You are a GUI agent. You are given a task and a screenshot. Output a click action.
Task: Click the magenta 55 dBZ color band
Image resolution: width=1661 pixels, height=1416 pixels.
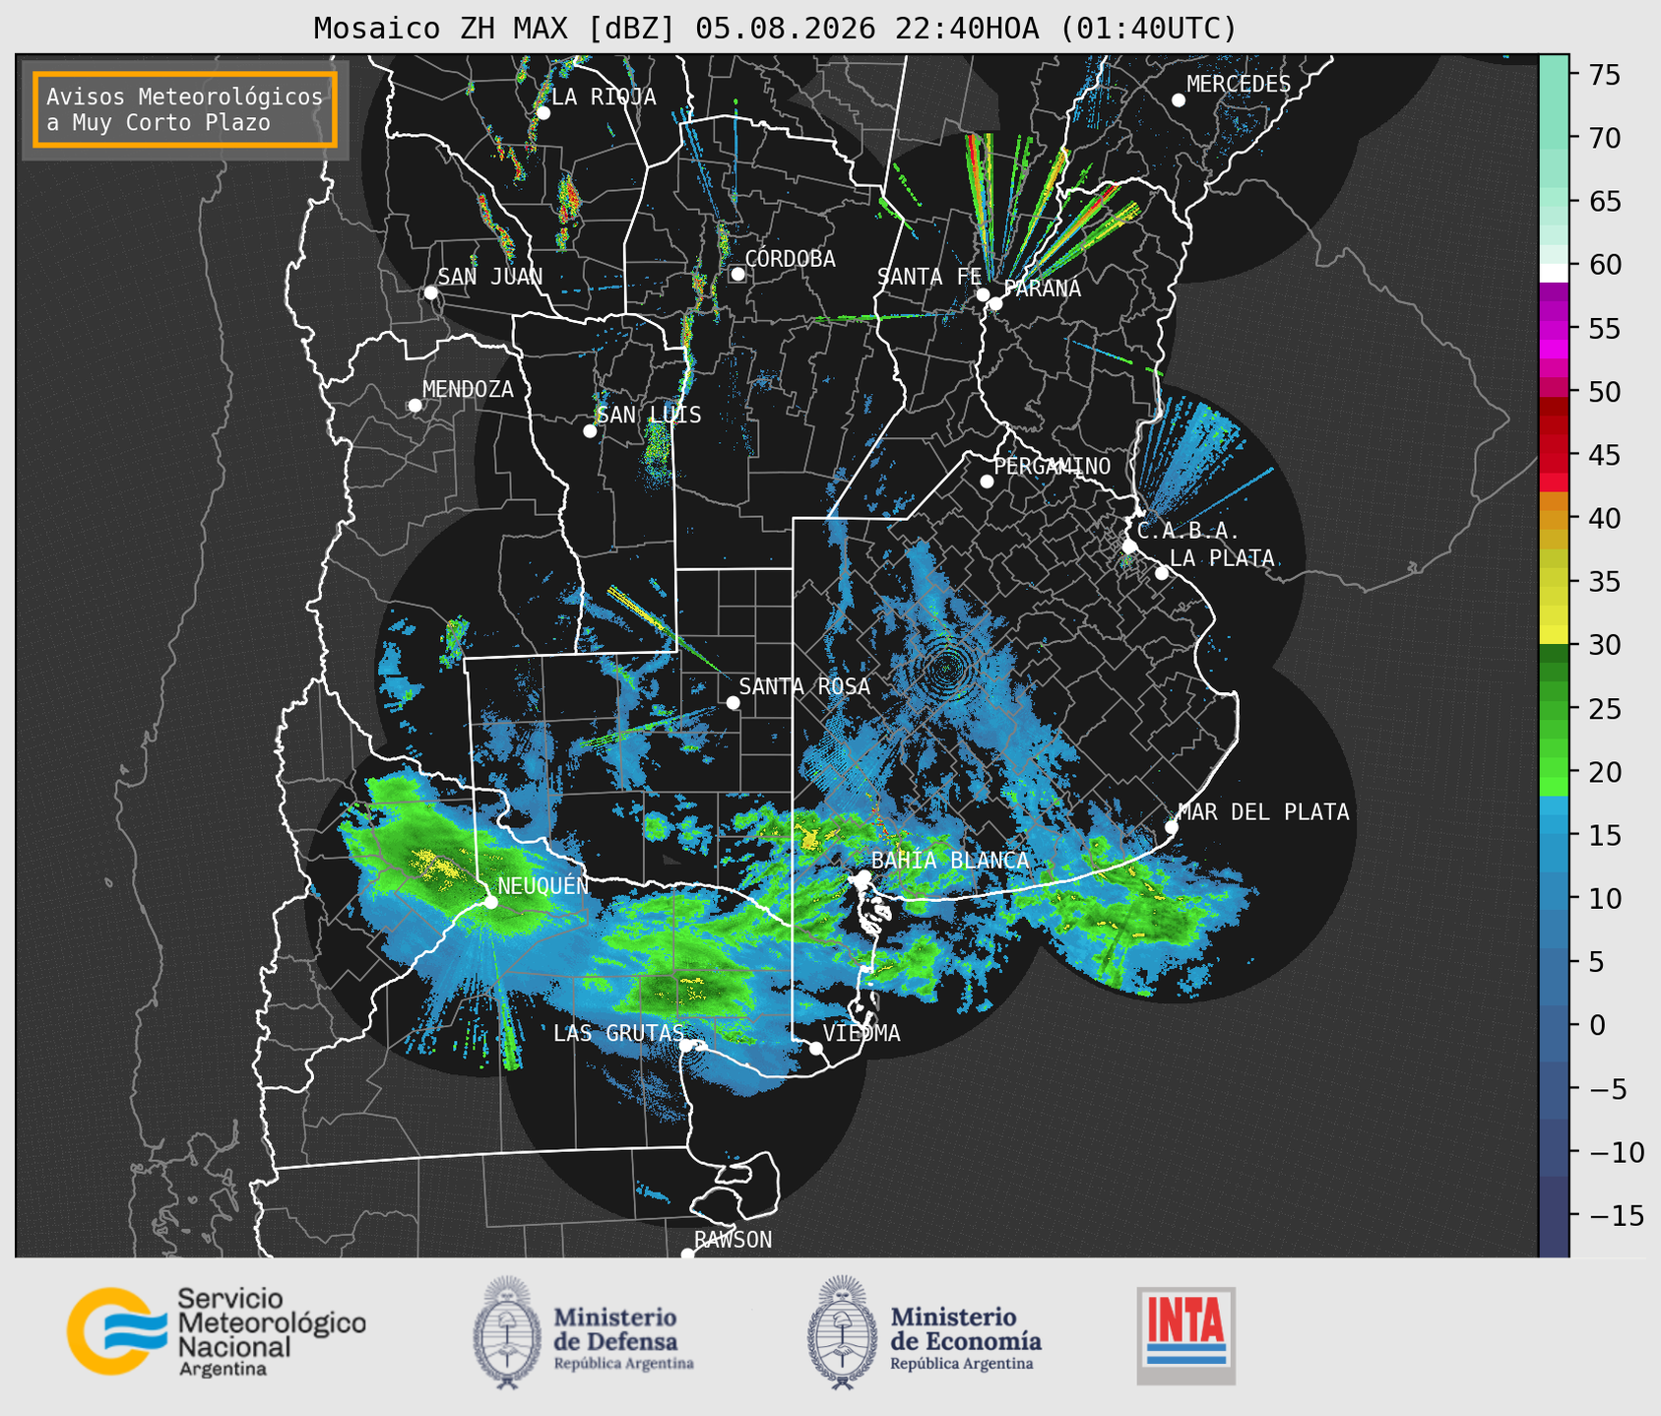(1554, 329)
